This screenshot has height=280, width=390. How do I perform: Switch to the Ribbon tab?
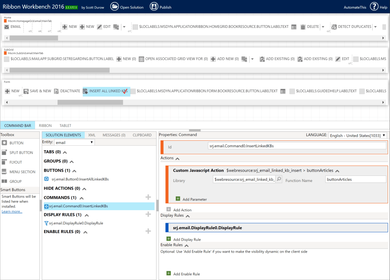point(45,126)
